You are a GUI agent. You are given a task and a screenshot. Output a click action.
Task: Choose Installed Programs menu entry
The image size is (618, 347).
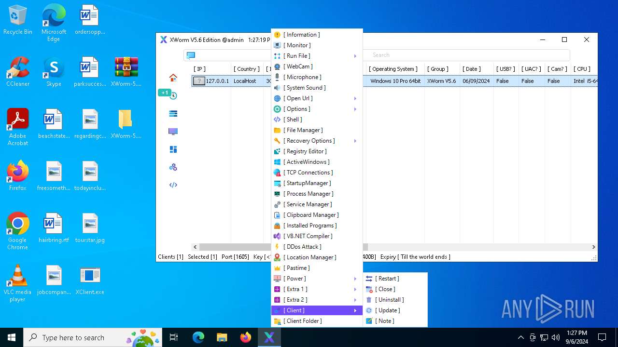point(317,226)
